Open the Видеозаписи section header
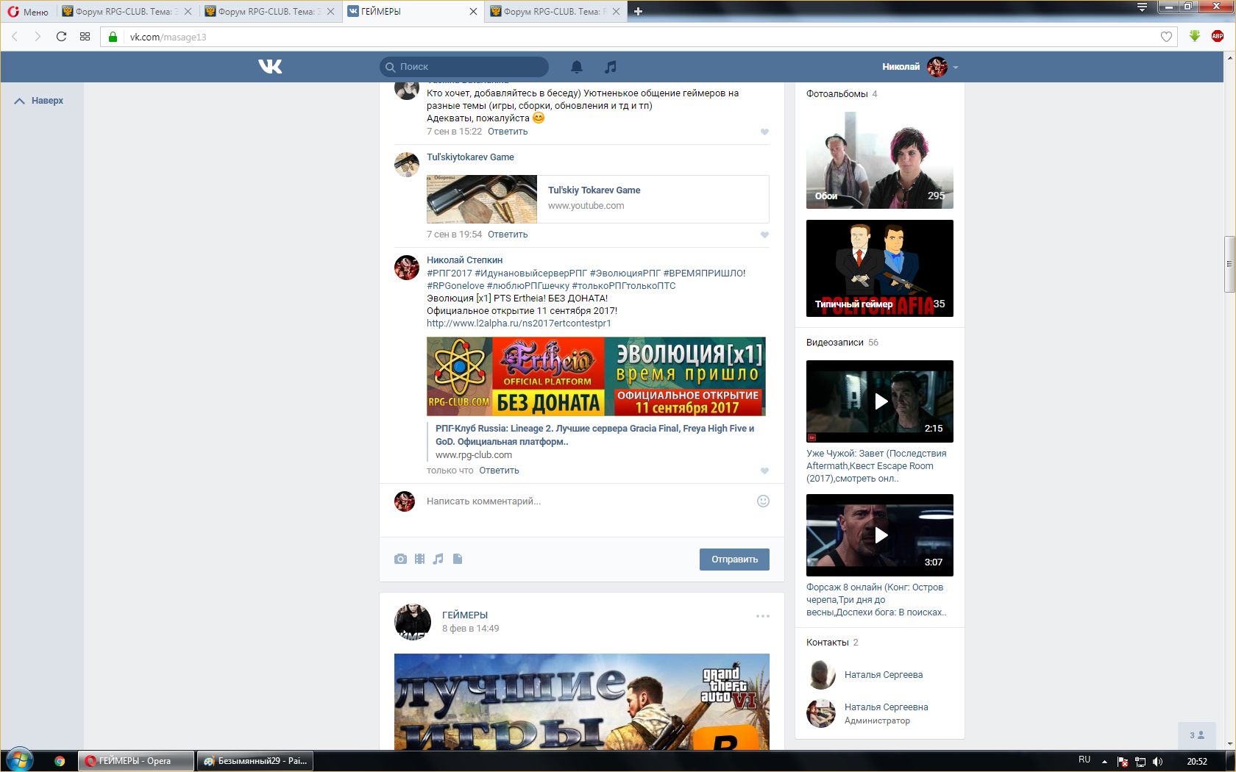Image resolution: width=1236 pixels, height=772 pixels. [x=834, y=343]
